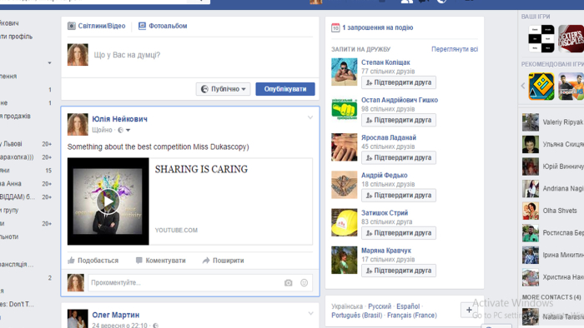This screenshot has width=584, height=328.
Task: Click the Світлини/Відео camera icon
Action: 72,26
